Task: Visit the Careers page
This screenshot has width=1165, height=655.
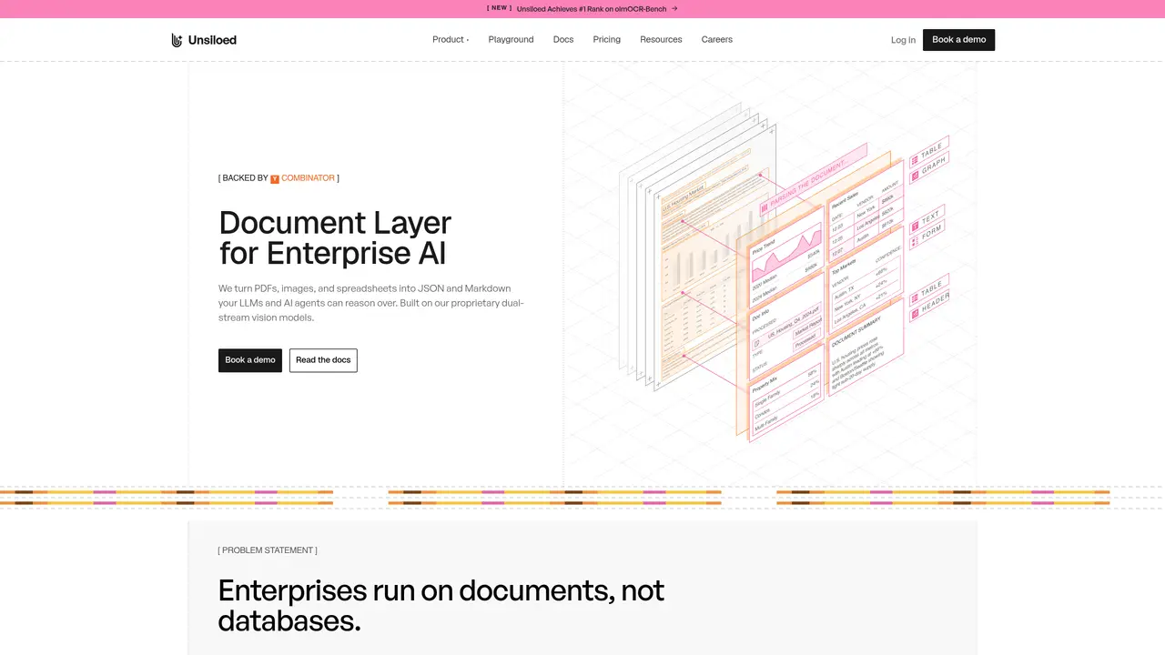Action: click(717, 40)
